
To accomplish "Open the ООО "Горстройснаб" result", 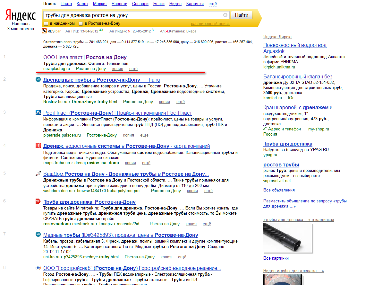I will tap(132, 268).
